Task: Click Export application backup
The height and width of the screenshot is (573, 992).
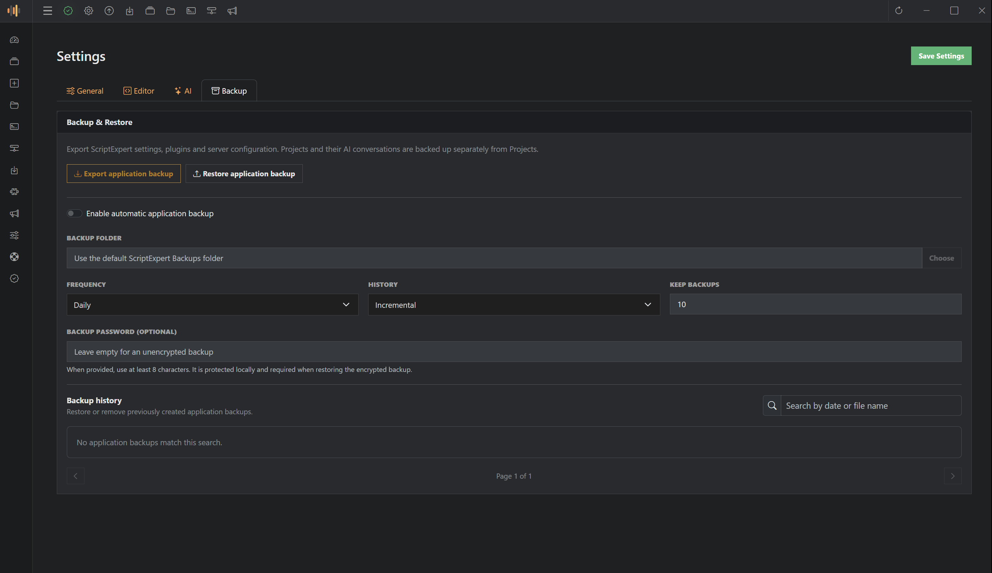Action: 124,174
